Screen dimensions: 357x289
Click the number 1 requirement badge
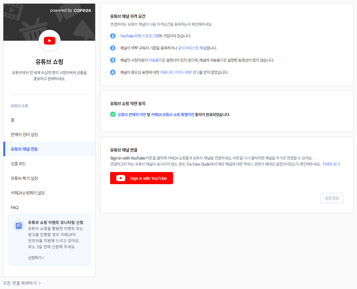[113, 36]
